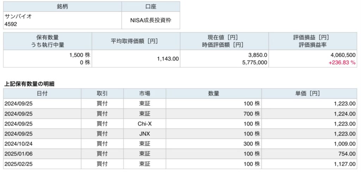Click the JNX market cell

coord(145,134)
